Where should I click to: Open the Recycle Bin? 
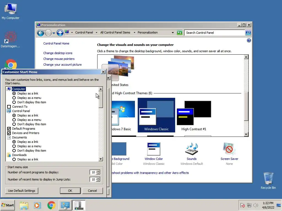tap(268, 181)
